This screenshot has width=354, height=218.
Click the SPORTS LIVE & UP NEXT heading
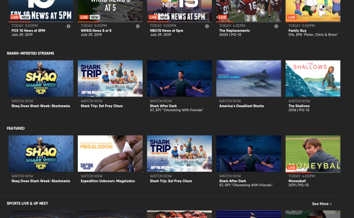[x=27, y=203]
